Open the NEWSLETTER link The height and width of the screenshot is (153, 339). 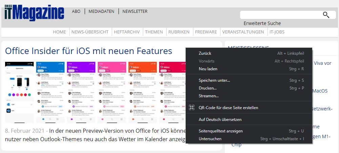pyautogui.click(x=135, y=11)
